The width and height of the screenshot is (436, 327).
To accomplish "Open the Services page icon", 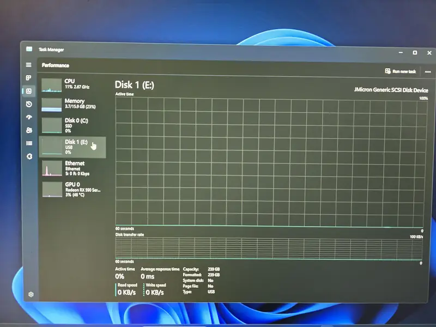I will 29,156.
